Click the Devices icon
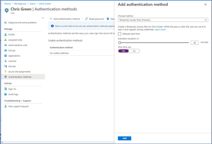This screenshot has height=144, width=212. tap(5, 66)
